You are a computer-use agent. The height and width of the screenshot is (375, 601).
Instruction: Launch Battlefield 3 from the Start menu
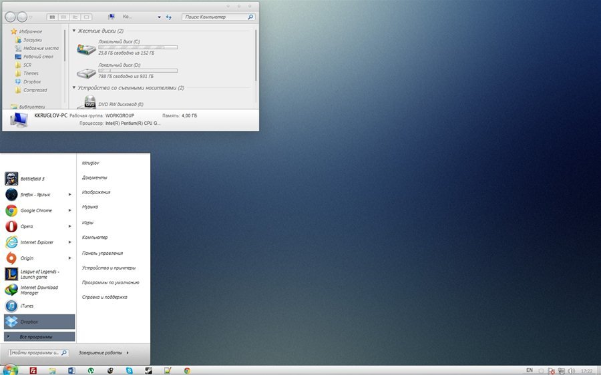pos(32,179)
